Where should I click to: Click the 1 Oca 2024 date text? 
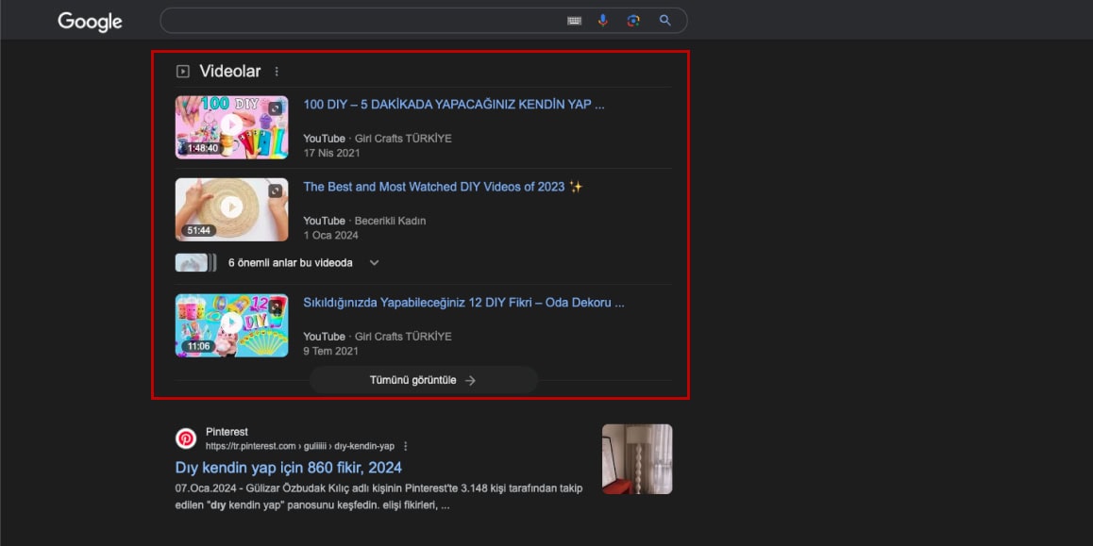(330, 235)
